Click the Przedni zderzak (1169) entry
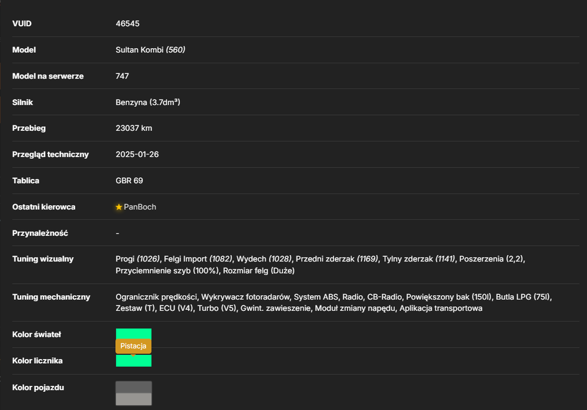The image size is (587, 410). 337,259
